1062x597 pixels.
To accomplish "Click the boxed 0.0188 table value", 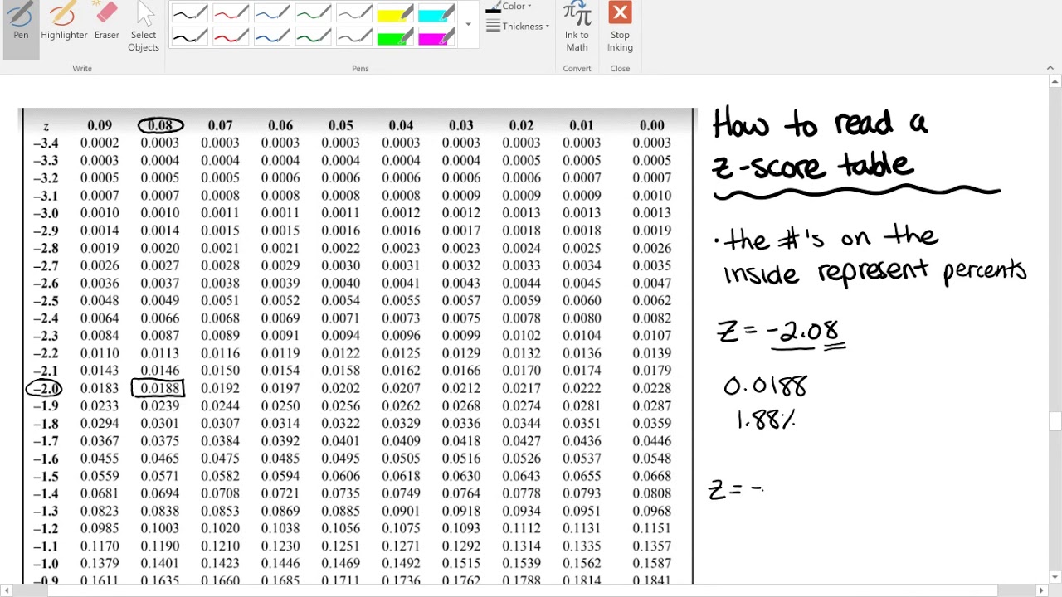I will [x=158, y=388].
